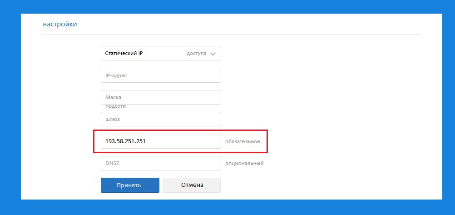Select the шлюз gateway input field
Viewport: 455px width, 215px height.
pos(160,119)
